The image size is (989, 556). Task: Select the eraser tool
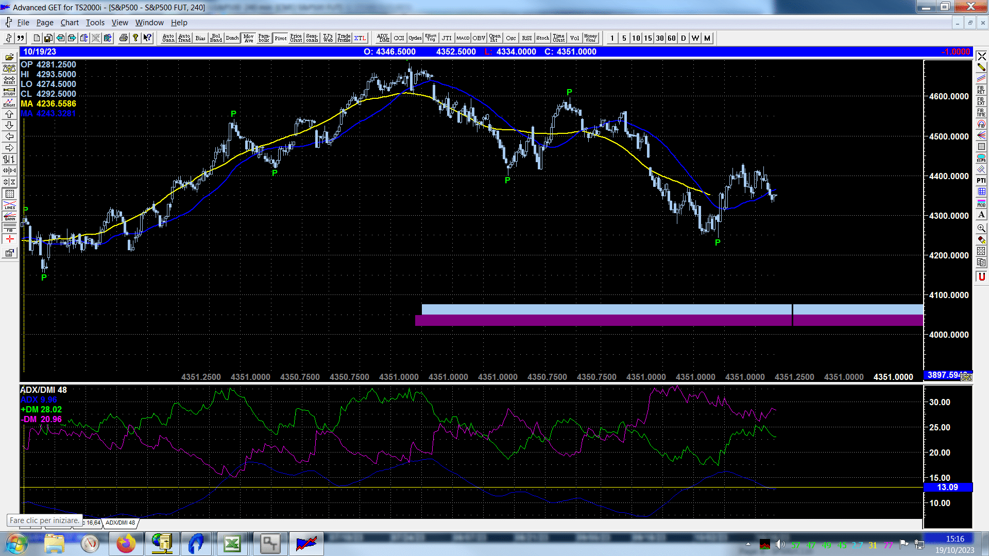tap(981, 240)
